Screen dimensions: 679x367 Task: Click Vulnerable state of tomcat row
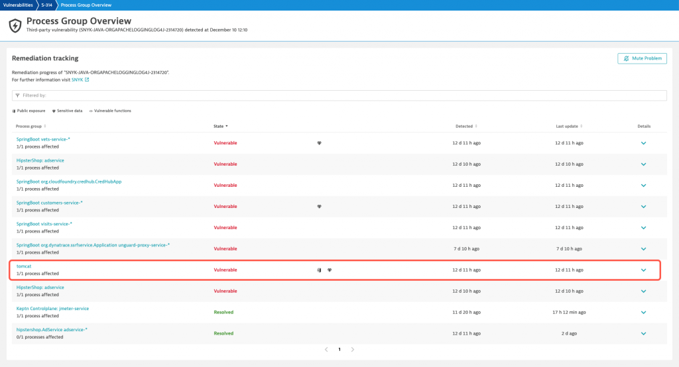[x=225, y=270]
